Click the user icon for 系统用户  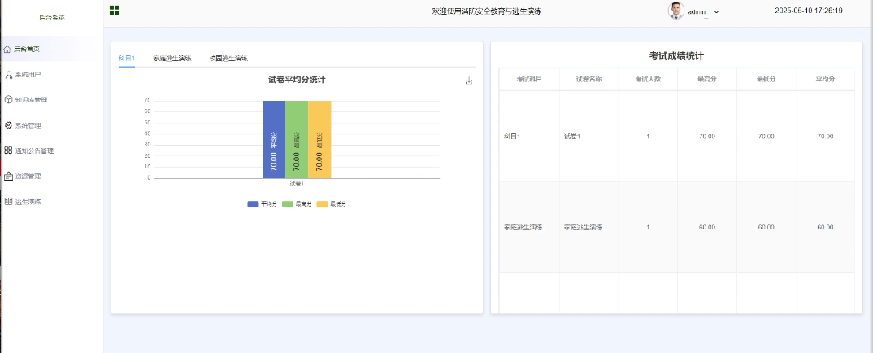click(8, 75)
